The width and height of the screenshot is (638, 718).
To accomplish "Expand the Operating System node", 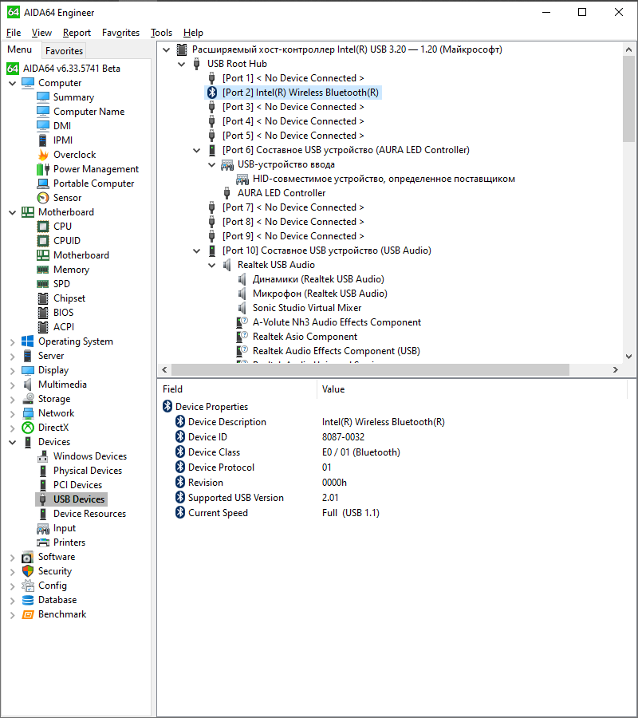I will tap(13, 341).
